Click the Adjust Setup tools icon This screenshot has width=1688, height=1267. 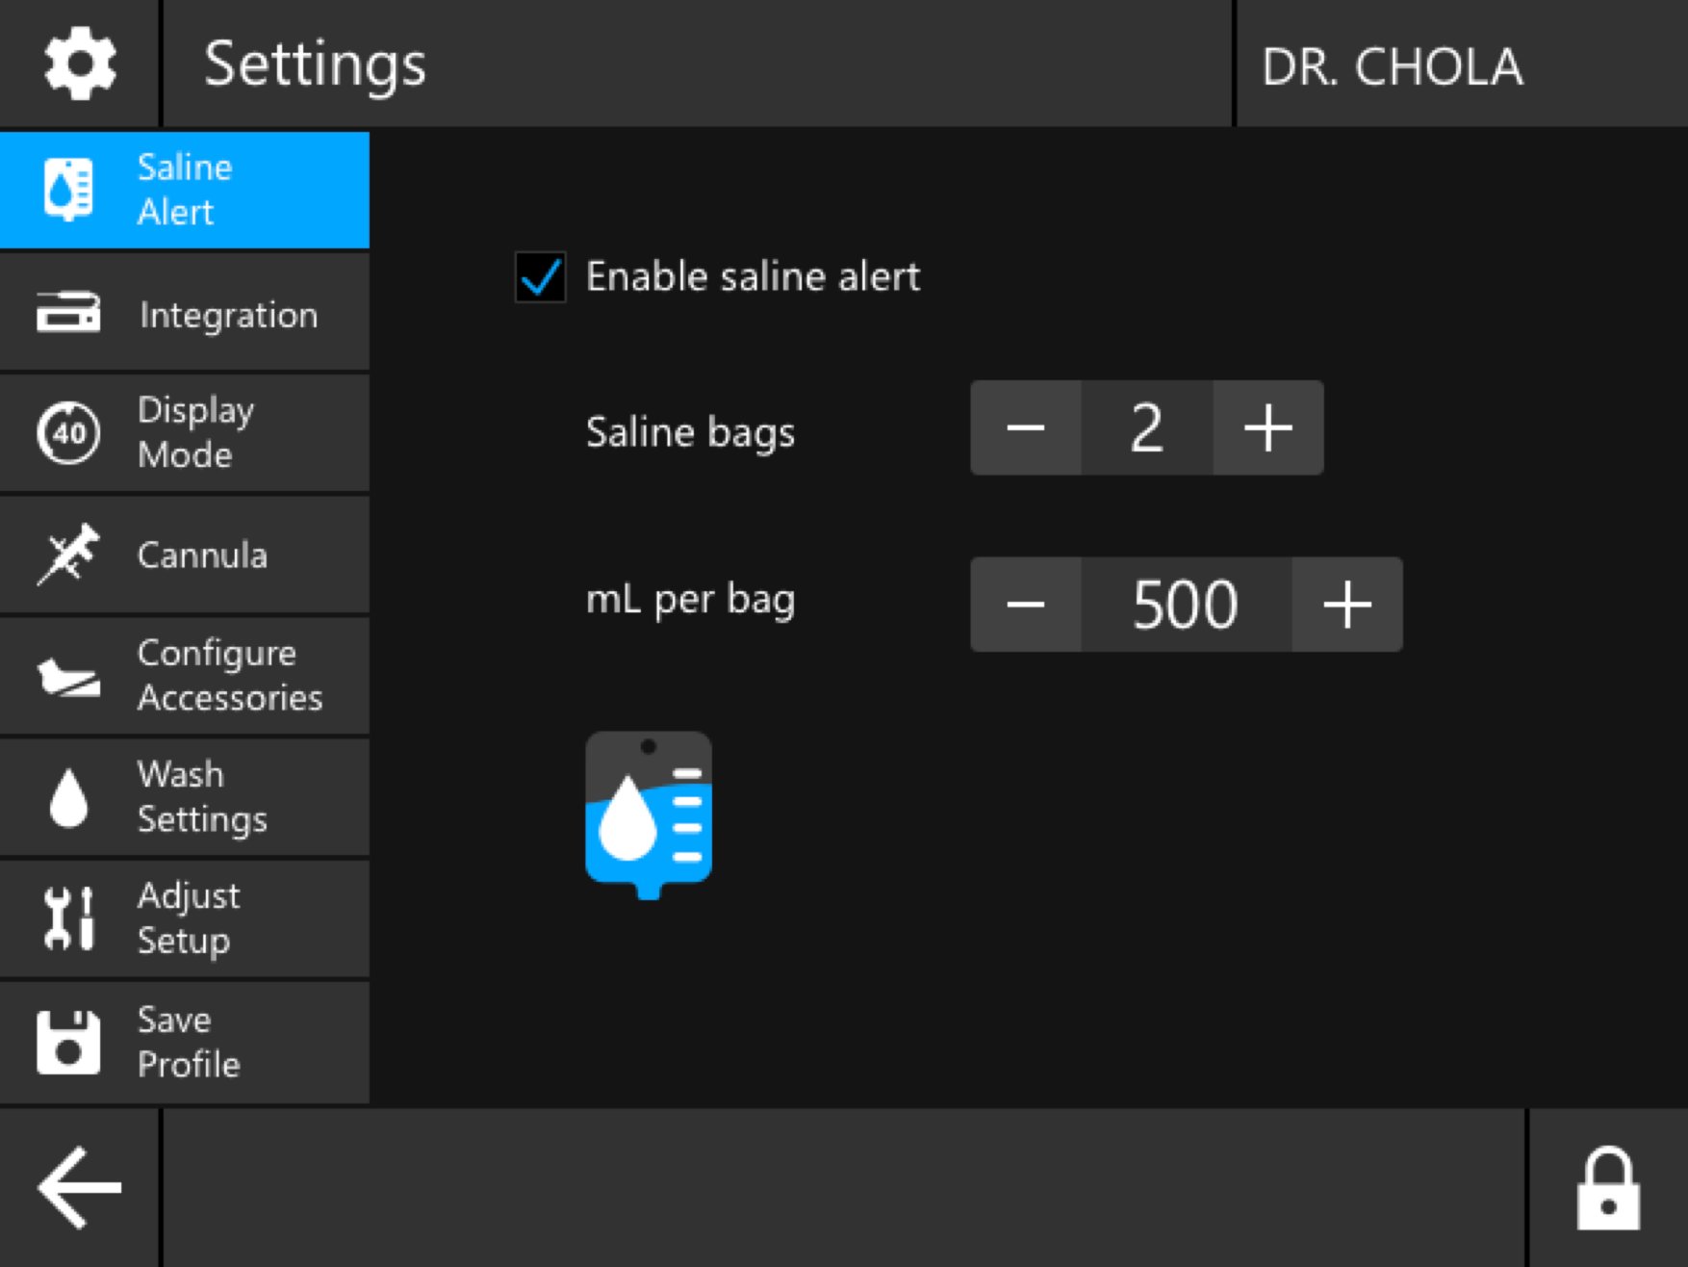68,918
